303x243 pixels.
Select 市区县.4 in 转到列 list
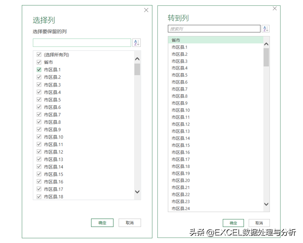[x=216, y=68]
